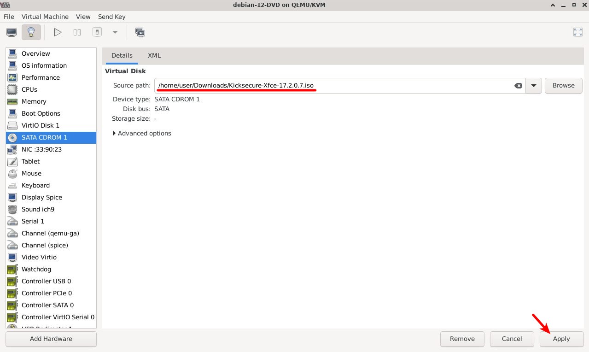Open the source path dropdown arrow

click(534, 86)
